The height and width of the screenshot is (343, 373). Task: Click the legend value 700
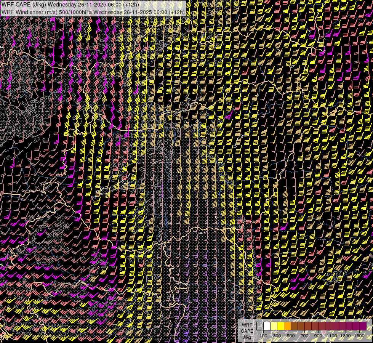pos(304,336)
